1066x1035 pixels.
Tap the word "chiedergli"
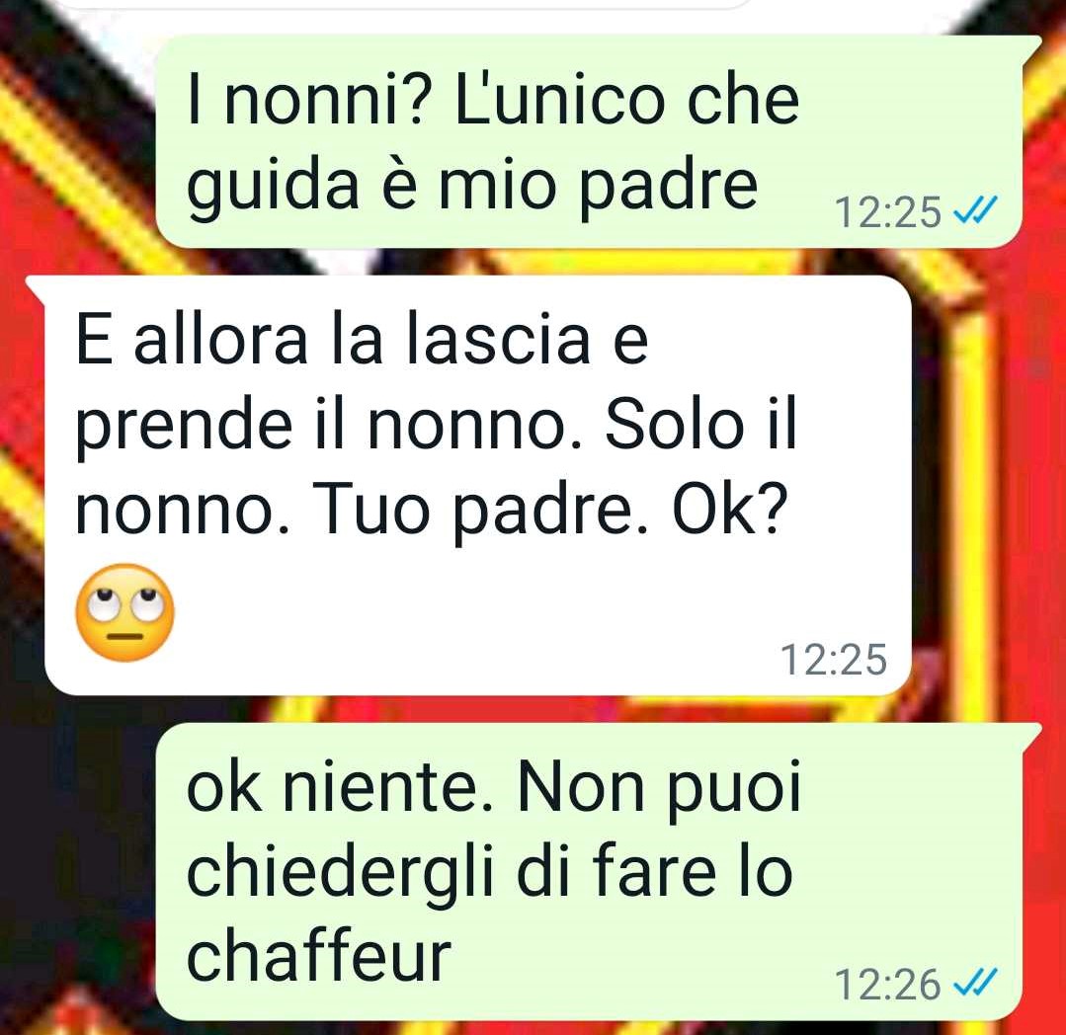339,877
